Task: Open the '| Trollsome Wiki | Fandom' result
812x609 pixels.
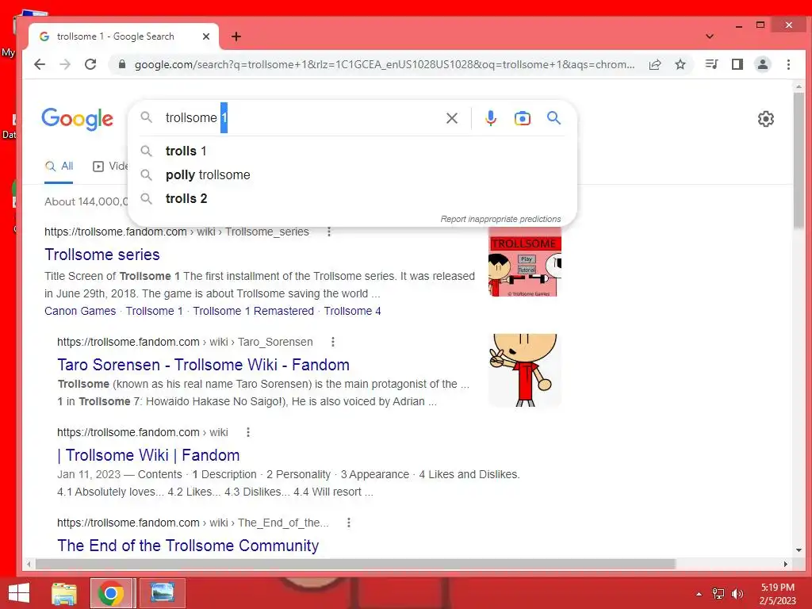Action: (148, 455)
